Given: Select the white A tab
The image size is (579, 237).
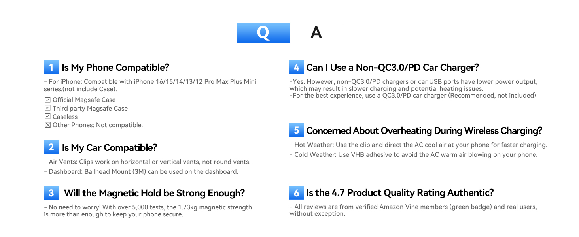Looking at the screenshot, I should tap(316, 33).
